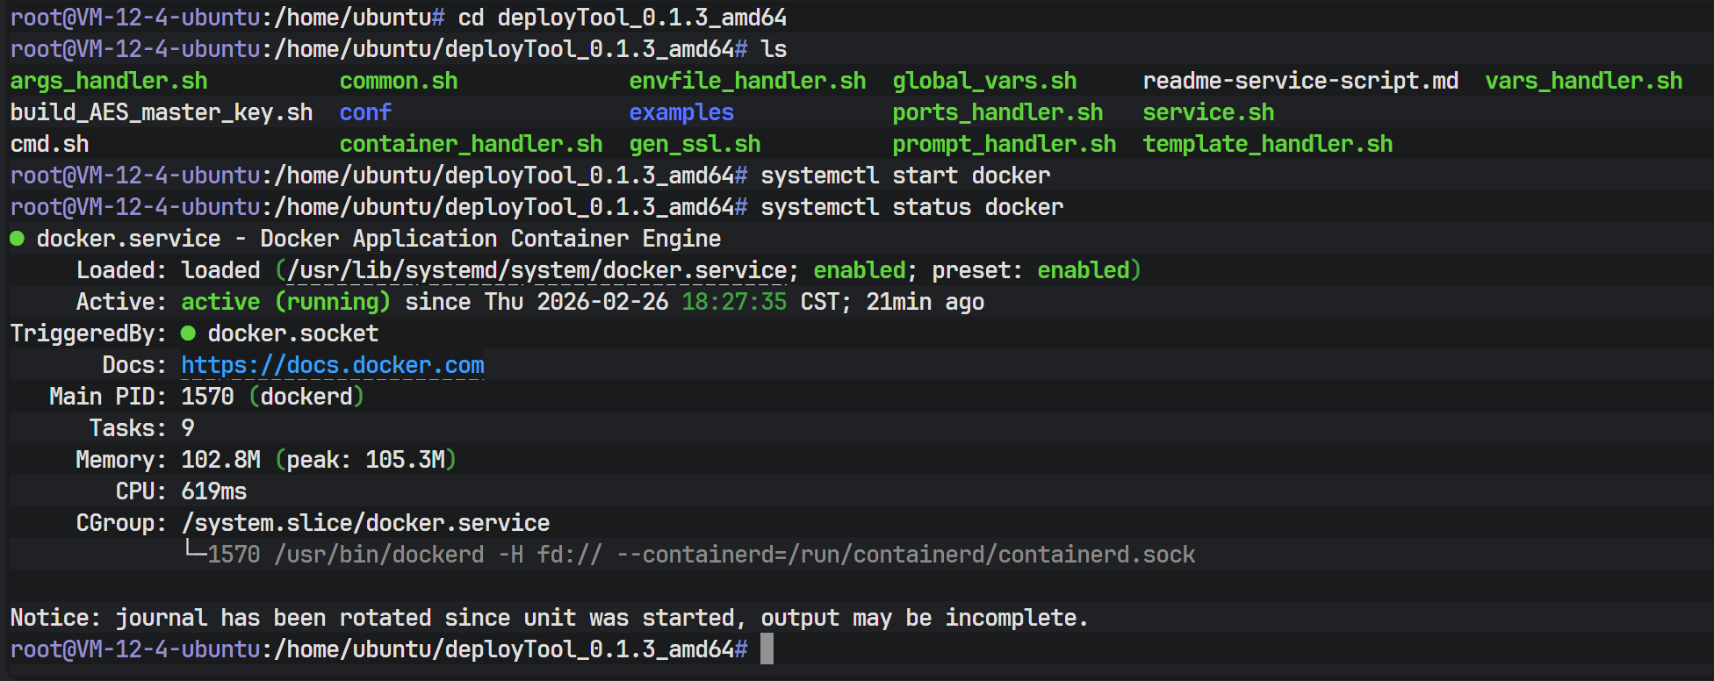
Task: Click the green status dot beside docker.service
Action: (18, 239)
